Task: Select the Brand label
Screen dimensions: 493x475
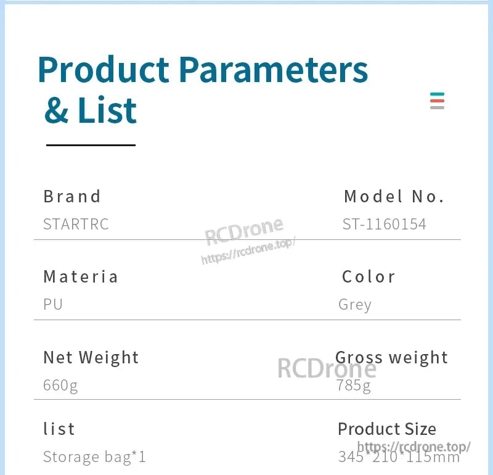Action: click(72, 197)
